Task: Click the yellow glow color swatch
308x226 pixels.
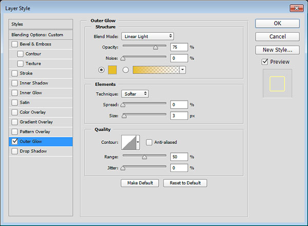Action: pyautogui.click(x=113, y=70)
